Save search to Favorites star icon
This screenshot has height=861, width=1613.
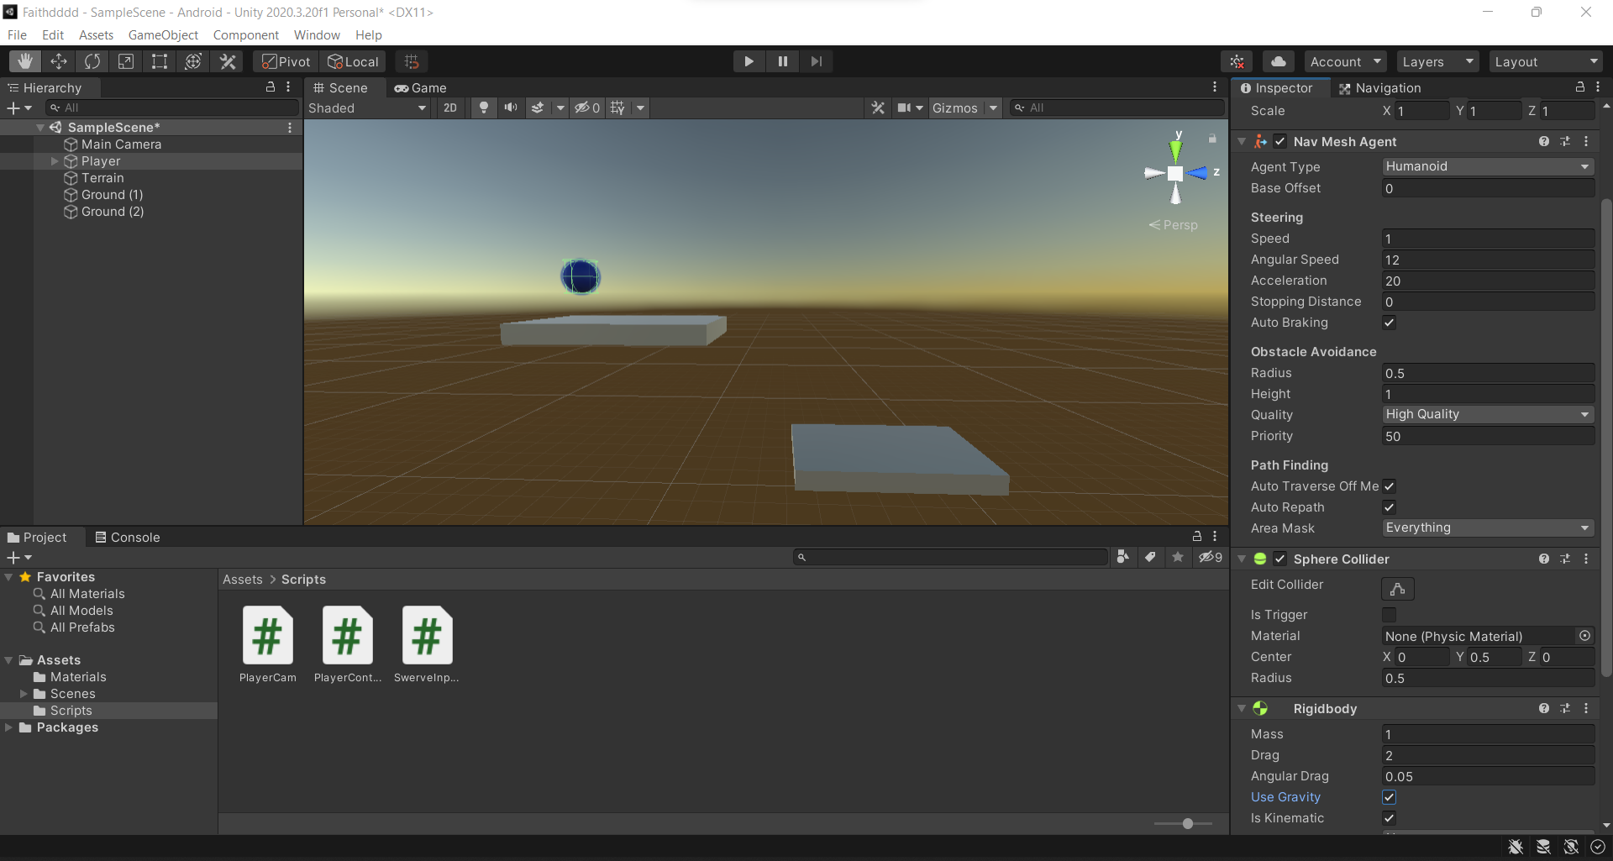pyautogui.click(x=1178, y=557)
